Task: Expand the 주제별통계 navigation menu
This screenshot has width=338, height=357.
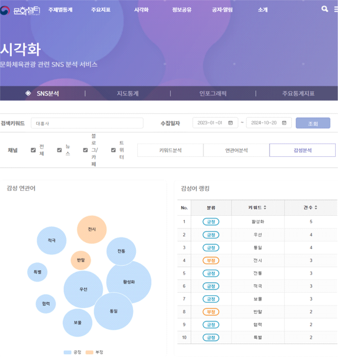Action: 60,10
